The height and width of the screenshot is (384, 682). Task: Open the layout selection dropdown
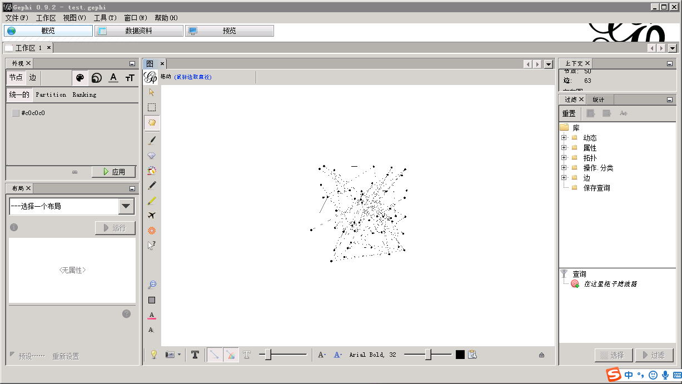[x=127, y=206]
